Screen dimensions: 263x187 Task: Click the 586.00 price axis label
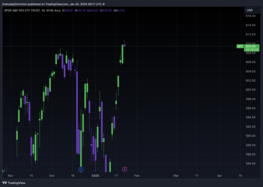coord(251,154)
